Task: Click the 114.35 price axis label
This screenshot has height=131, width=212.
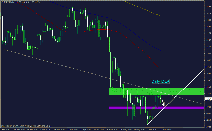Action: click(208, 87)
